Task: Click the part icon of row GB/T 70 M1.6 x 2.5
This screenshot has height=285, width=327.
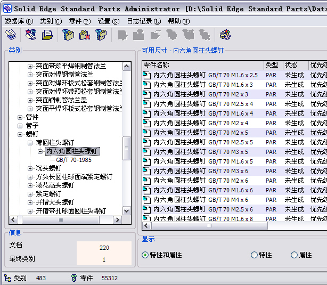Action: (x=147, y=75)
